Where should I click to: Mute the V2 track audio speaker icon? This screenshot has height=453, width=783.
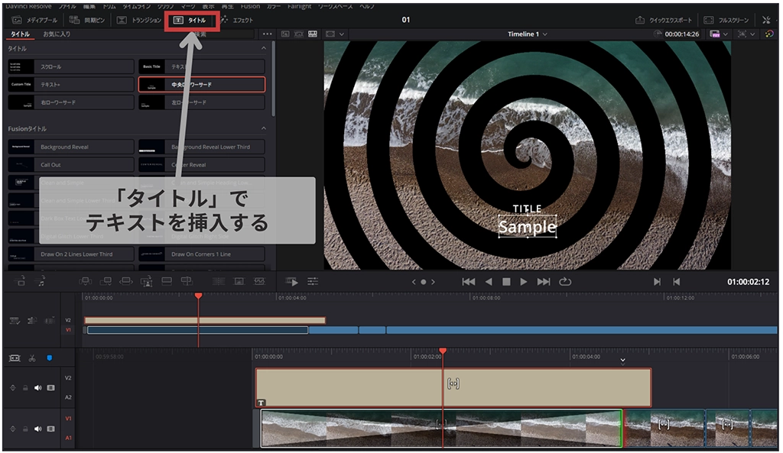[39, 388]
